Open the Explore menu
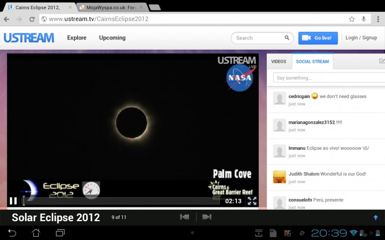This screenshot has height=240, width=385. 77,38
